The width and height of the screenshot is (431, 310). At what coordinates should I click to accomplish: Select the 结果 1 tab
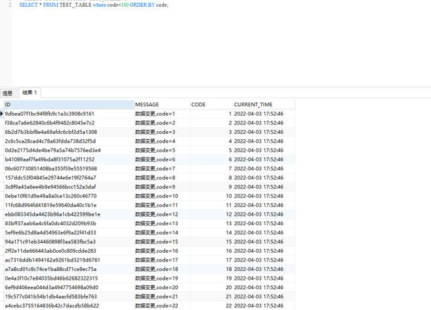30,93
